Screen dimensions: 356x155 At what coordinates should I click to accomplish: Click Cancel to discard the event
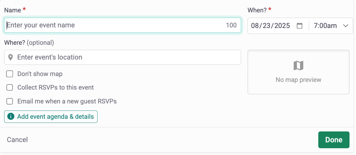(17, 140)
